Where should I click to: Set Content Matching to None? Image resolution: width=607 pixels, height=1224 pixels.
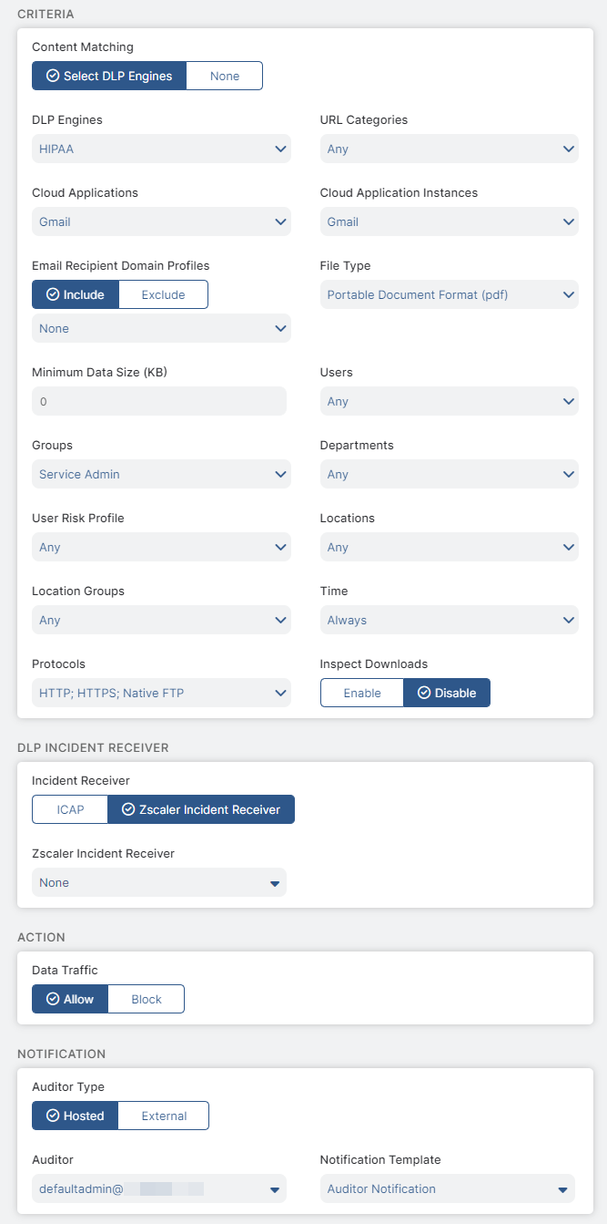click(224, 76)
